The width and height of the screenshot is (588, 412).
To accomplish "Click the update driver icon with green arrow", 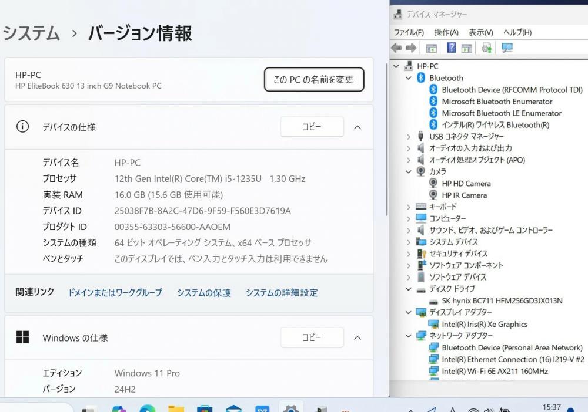I will tap(486, 48).
